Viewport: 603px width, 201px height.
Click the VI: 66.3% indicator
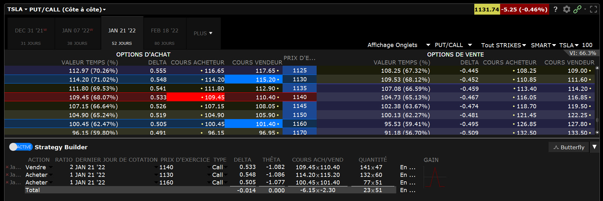[x=583, y=53]
